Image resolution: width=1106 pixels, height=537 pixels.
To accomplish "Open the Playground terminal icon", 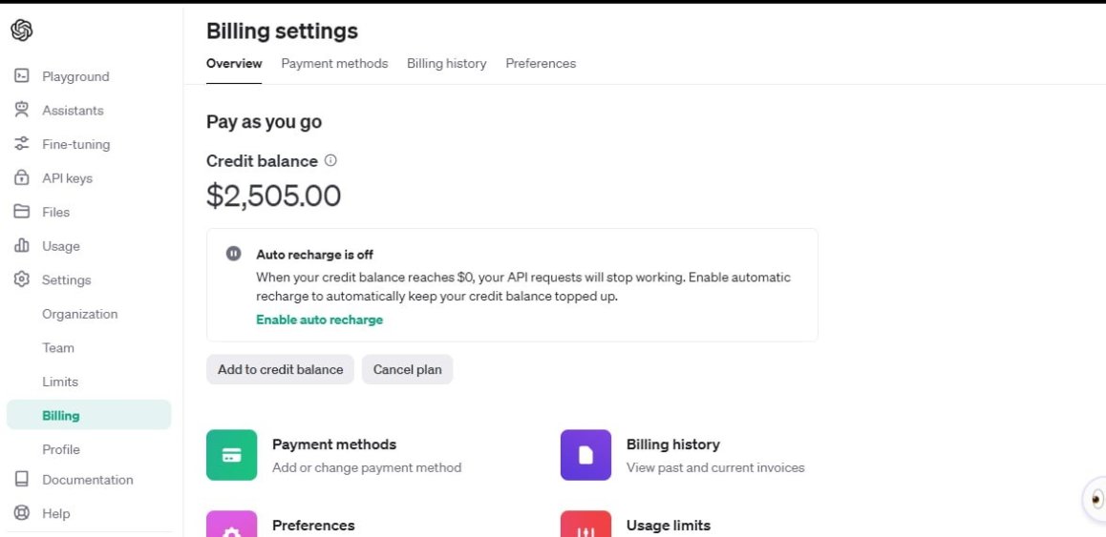I will click(x=22, y=75).
